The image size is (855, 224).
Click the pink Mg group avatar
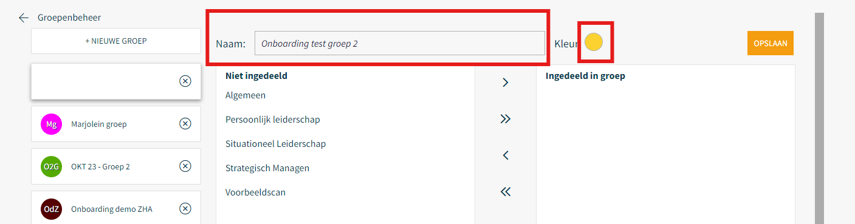pos(52,124)
